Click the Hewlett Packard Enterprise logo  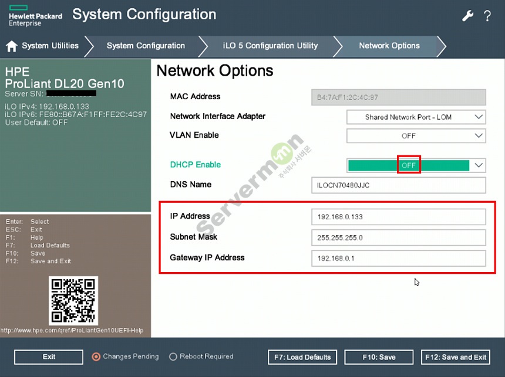pyautogui.click(x=35, y=16)
